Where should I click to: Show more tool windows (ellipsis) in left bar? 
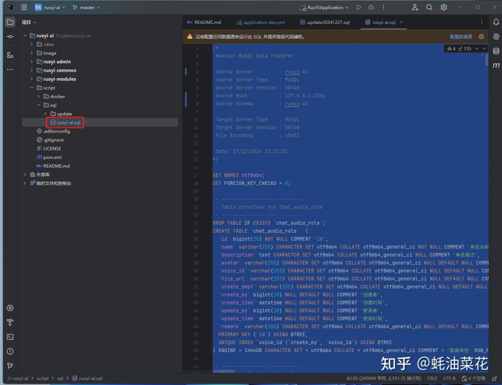[x=10, y=69]
